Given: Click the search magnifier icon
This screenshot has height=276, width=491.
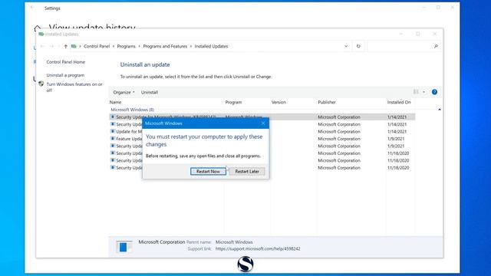Looking at the screenshot, I should pyautogui.click(x=436, y=46).
